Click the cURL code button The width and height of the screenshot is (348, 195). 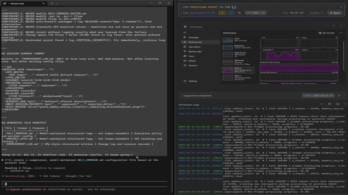(253, 13)
